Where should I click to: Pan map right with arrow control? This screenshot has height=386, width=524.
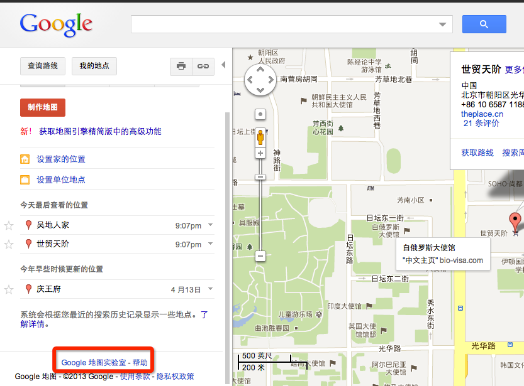[271, 80]
